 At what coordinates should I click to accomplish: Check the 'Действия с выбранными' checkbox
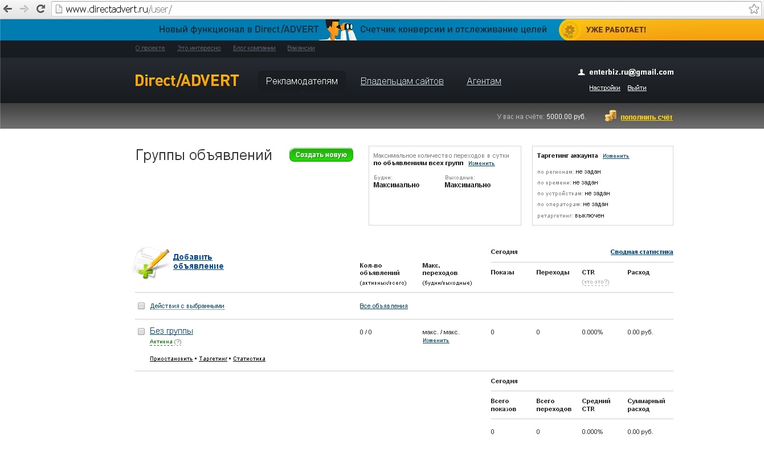pyautogui.click(x=141, y=306)
